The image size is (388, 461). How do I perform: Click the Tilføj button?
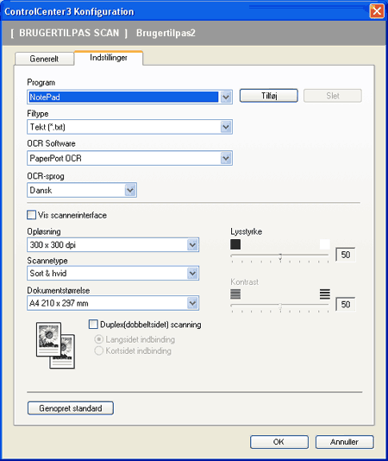pos(269,96)
